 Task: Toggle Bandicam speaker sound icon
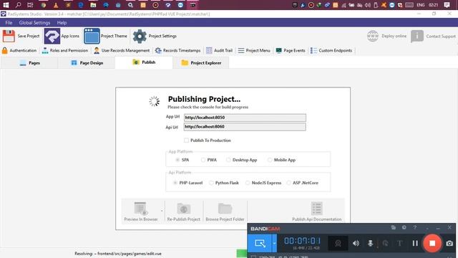356,244
